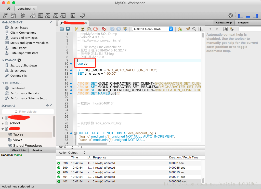The image size is (261, 189).
Task: Rollback the transaction X icon
Action: point(119,29)
